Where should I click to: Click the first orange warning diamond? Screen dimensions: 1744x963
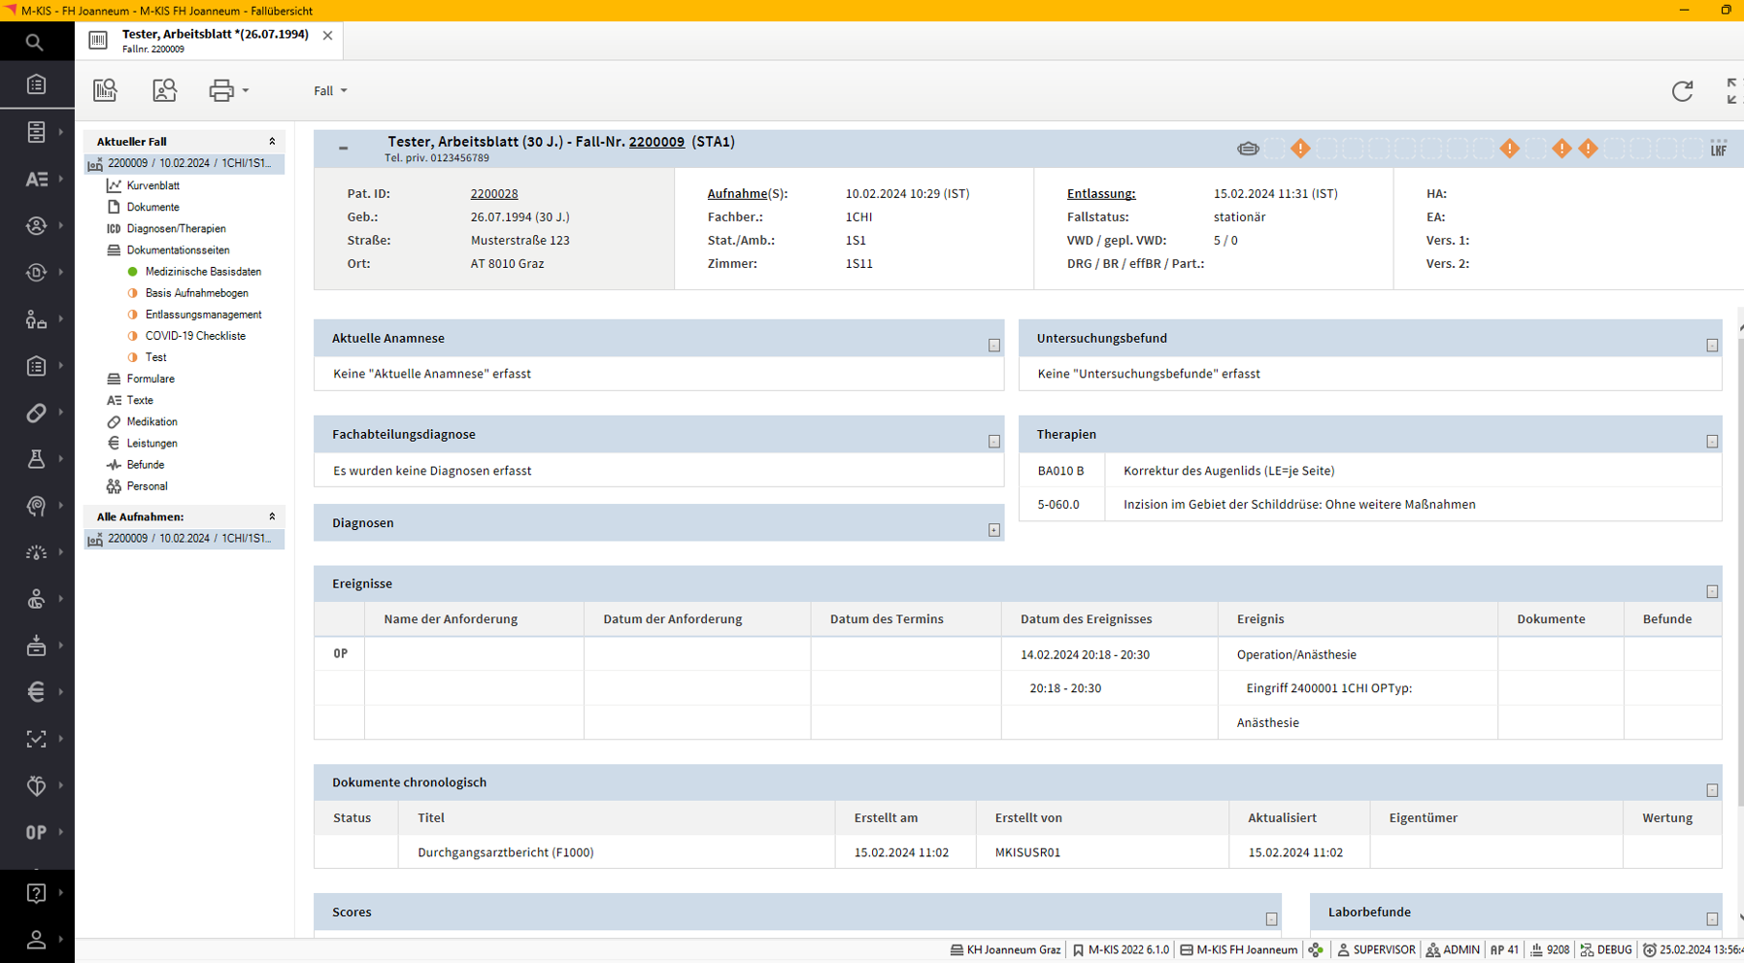(1300, 149)
